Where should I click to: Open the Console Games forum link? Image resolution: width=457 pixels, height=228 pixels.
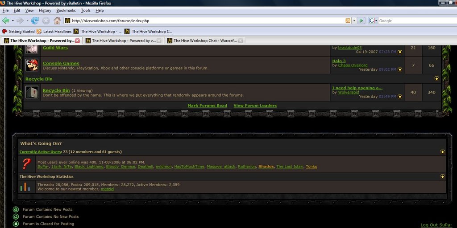[x=61, y=63]
